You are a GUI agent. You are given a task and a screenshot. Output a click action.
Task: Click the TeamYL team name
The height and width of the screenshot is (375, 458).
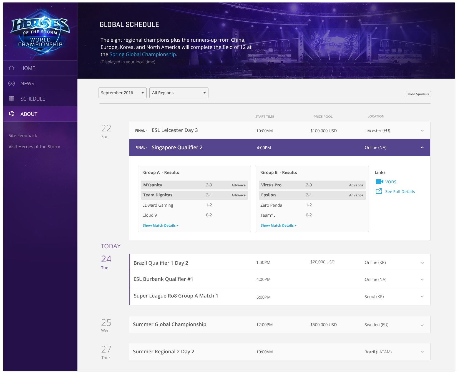pyautogui.click(x=268, y=215)
